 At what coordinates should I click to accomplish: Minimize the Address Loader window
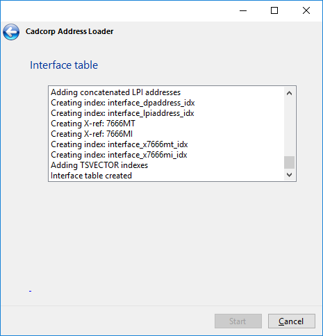tap(243, 10)
